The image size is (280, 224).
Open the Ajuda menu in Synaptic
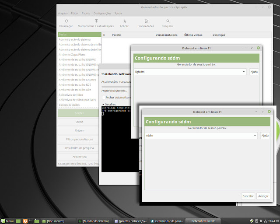118,13
